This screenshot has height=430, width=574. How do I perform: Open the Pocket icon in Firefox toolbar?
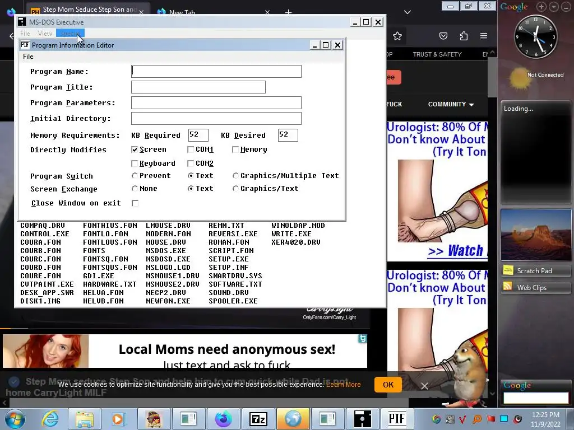[443, 36]
